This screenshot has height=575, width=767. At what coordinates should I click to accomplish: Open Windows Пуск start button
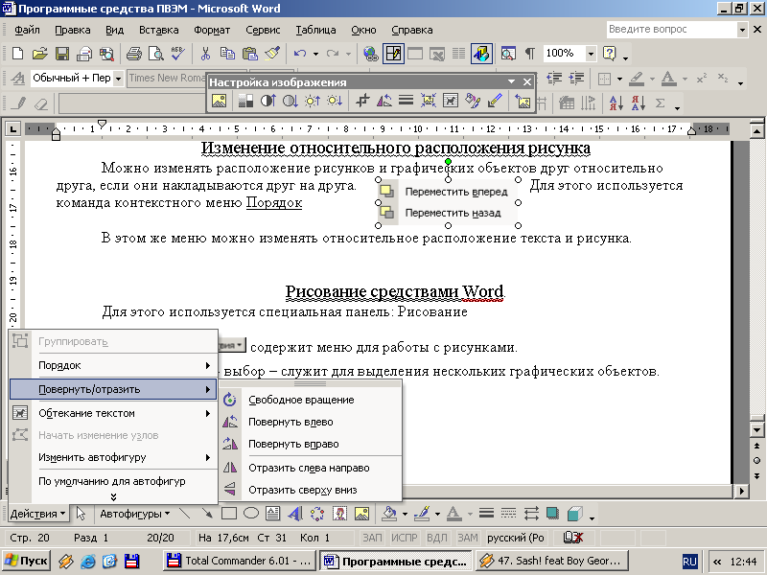click(27, 561)
